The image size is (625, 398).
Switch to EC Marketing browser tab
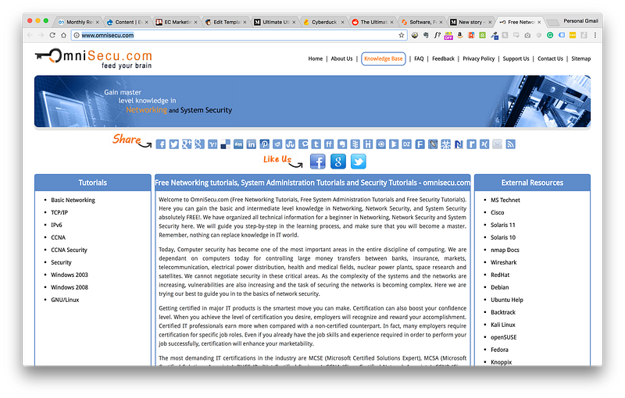(x=177, y=22)
